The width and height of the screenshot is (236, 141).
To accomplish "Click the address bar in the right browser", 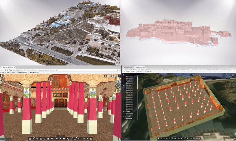I will point(181,70).
